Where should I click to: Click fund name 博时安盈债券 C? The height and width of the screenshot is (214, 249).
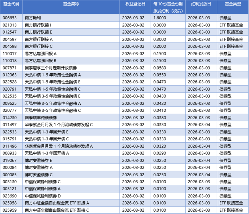tap(39, 175)
